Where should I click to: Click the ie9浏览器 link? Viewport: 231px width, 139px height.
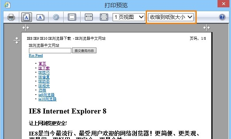(47, 95)
